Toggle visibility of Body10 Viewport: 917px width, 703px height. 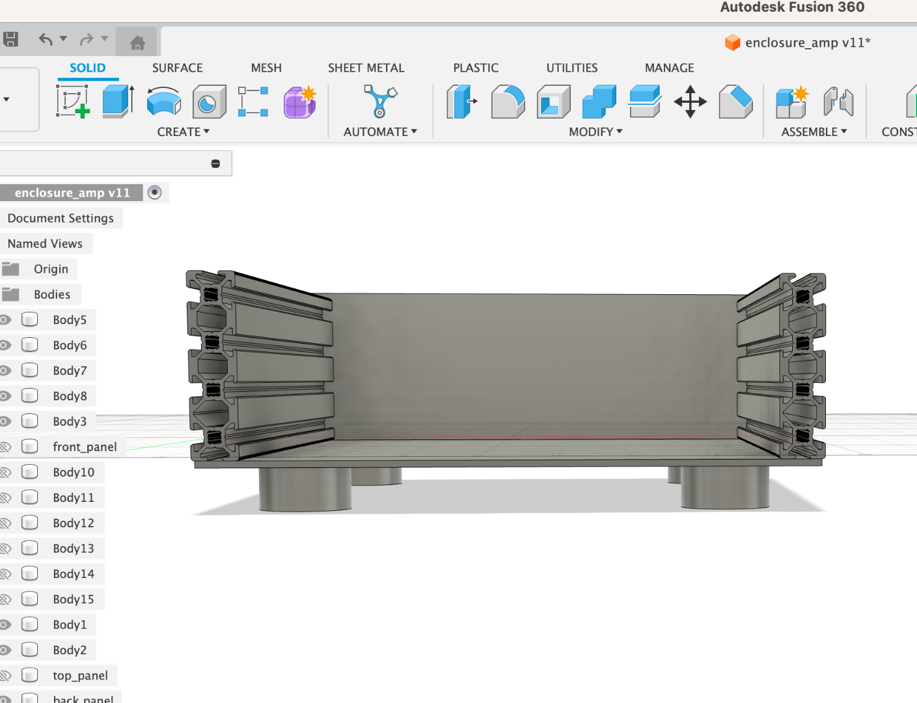tap(5, 472)
